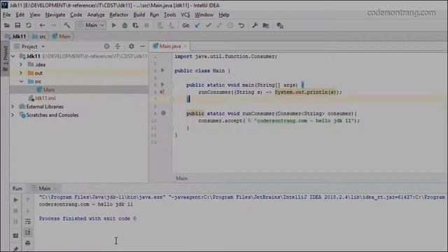Click Git commit checkmark icon
The image size is (448, 252).
209,25
